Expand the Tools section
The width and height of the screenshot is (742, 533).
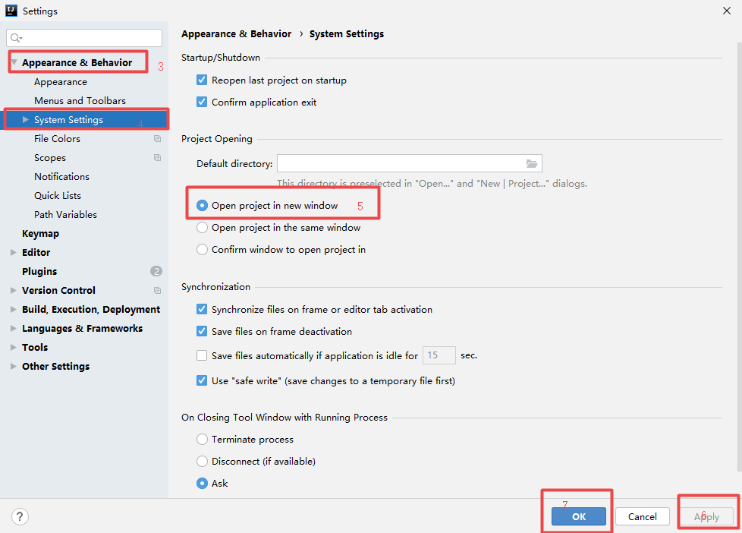click(x=12, y=347)
